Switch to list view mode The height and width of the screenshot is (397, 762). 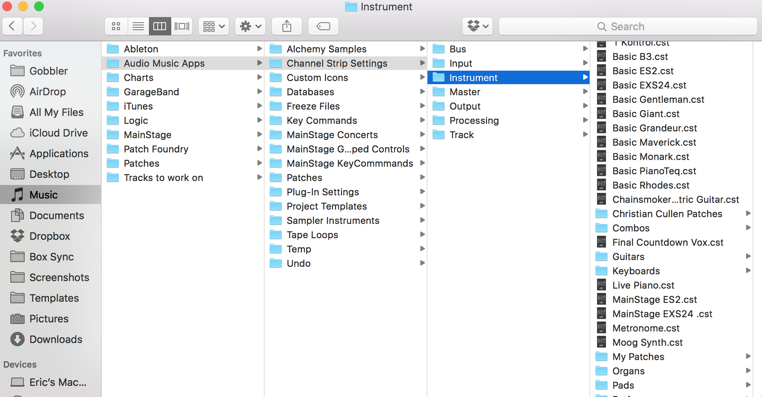click(x=138, y=26)
